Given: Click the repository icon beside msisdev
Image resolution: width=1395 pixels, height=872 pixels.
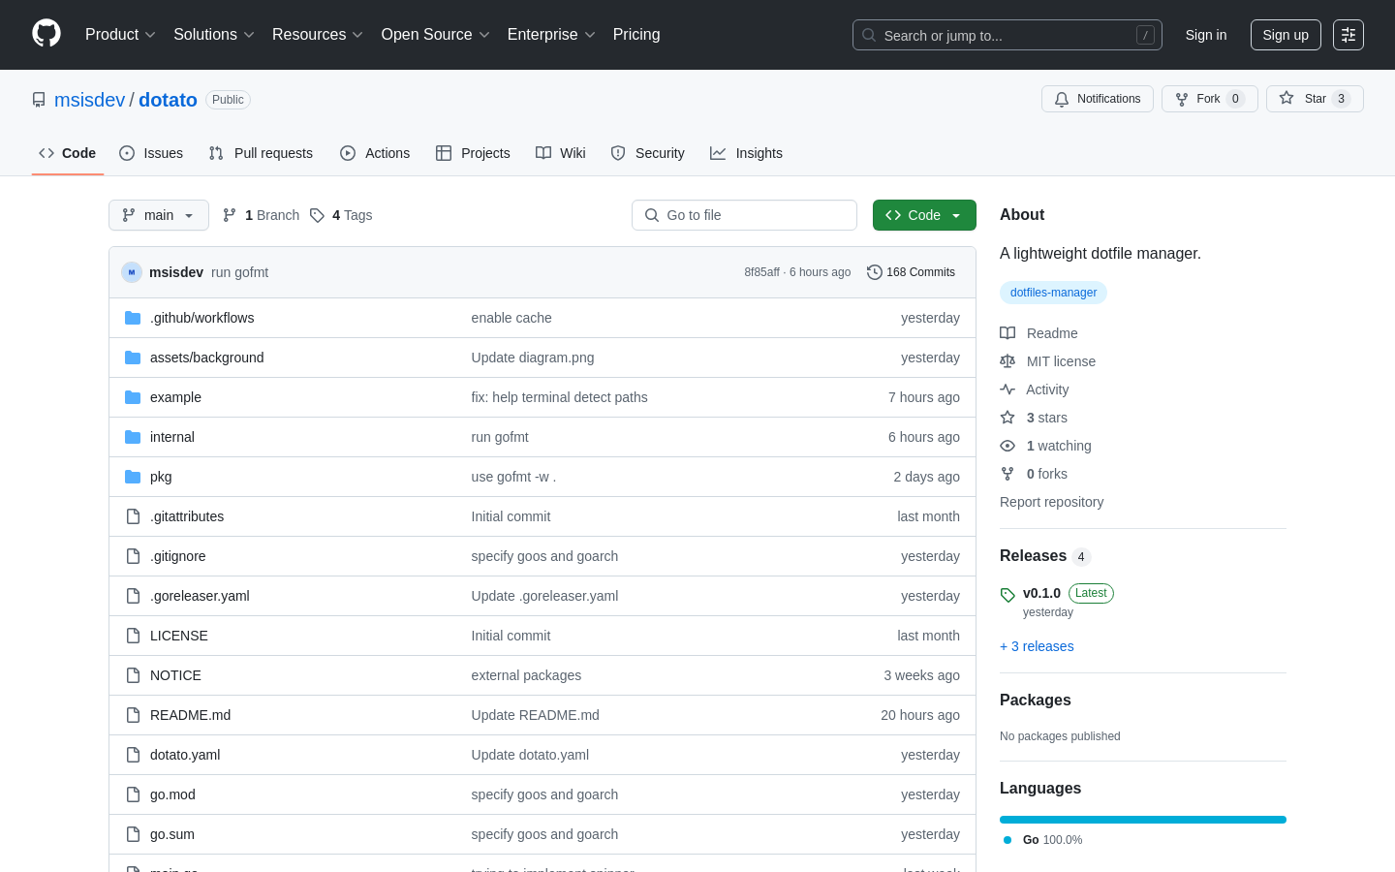Looking at the screenshot, I should tap(39, 100).
